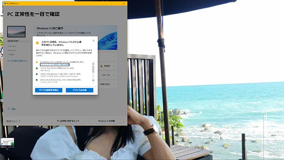Click the Windows 11 の詳細 button
The image size is (284, 160).
tap(106, 121)
